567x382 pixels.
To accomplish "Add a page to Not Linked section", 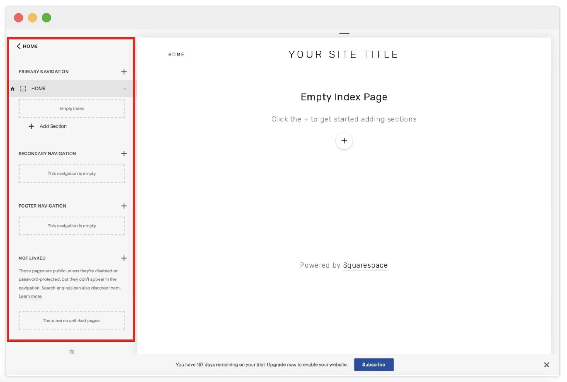I will [124, 258].
